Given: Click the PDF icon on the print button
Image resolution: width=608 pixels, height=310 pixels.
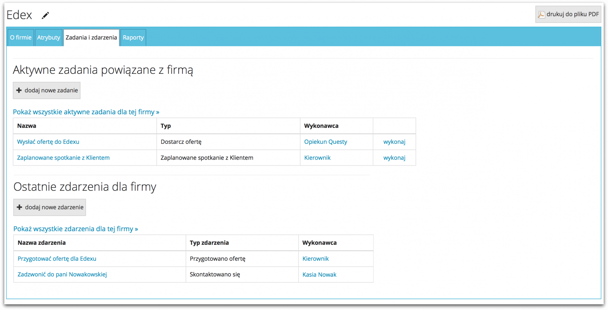Looking at the screenshot, I should pos(541,14).
